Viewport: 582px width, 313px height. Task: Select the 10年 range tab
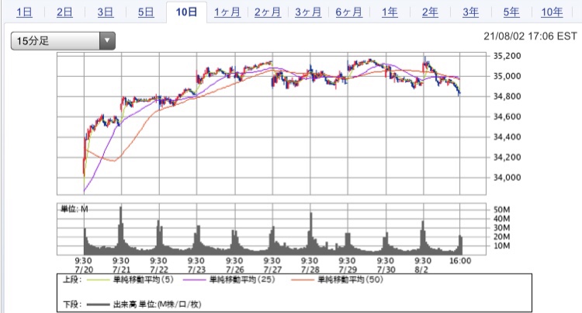coord(552,12)
